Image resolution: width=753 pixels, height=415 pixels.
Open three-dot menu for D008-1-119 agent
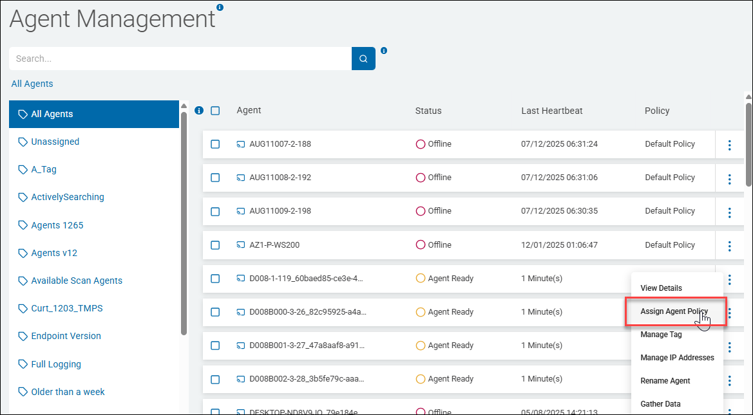click(x=729, y=279)
